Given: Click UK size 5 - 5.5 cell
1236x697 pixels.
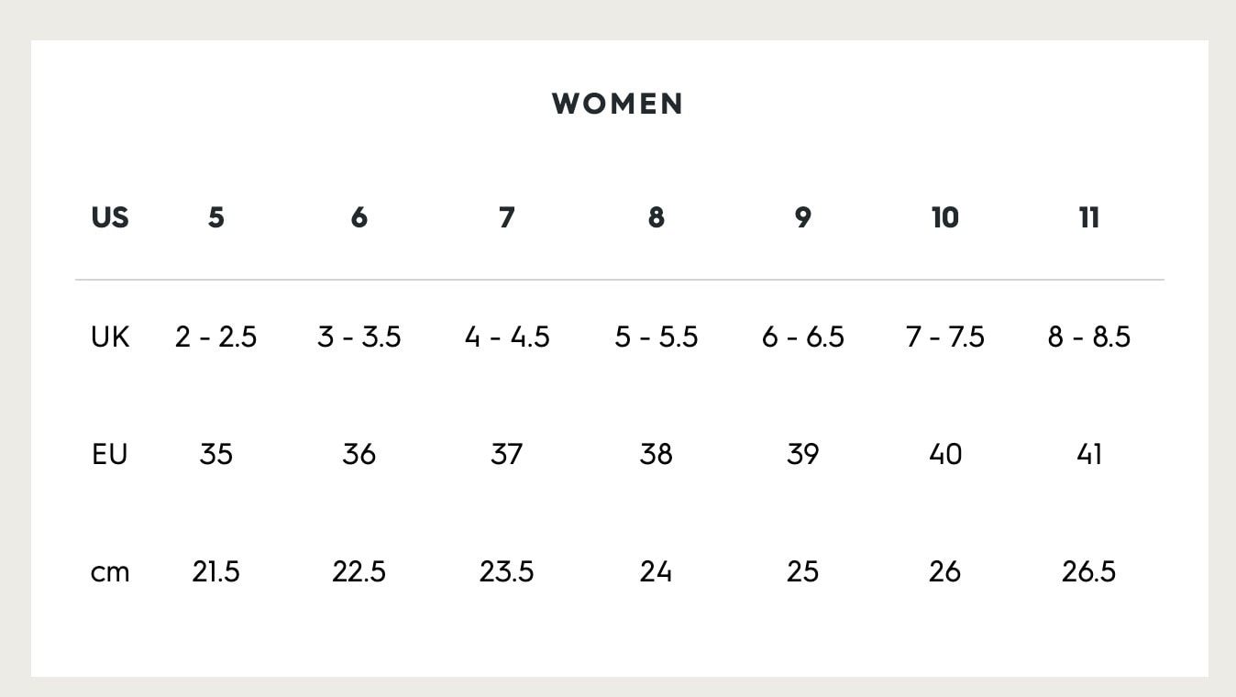Looking at the screenshot, I should (x=656, y=337).
